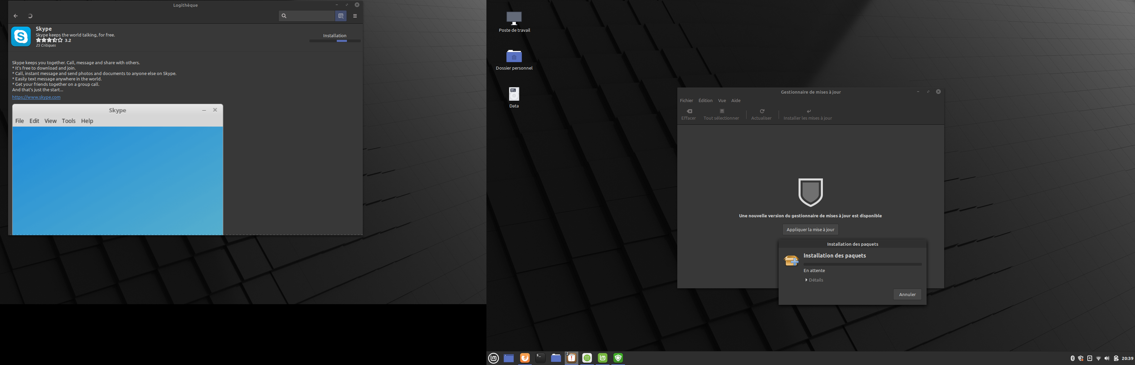Open the Wi-Fi network tray icon
Viewport: 1135px width, 365px height.
(x=1099, y=358)
